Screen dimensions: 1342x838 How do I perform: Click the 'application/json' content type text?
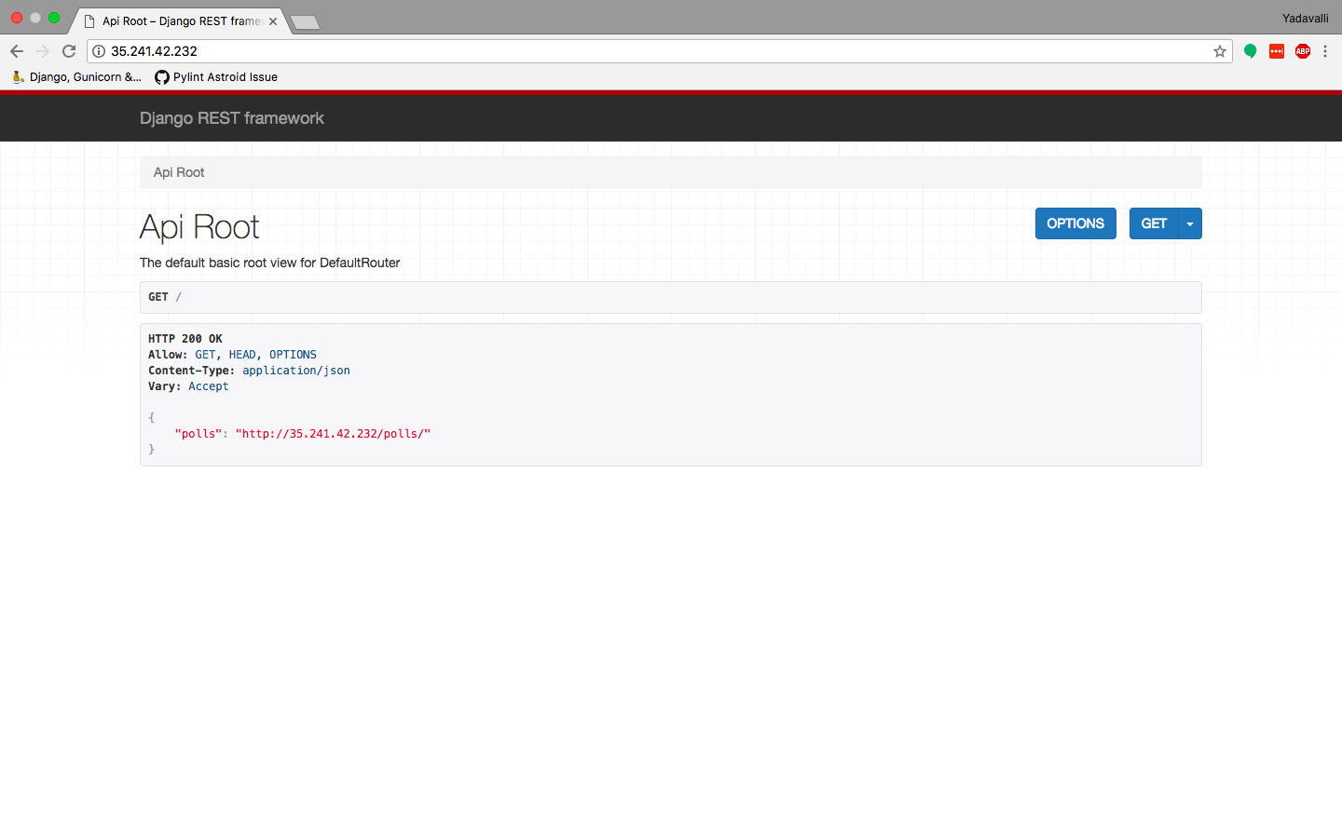tap(296, 371)
